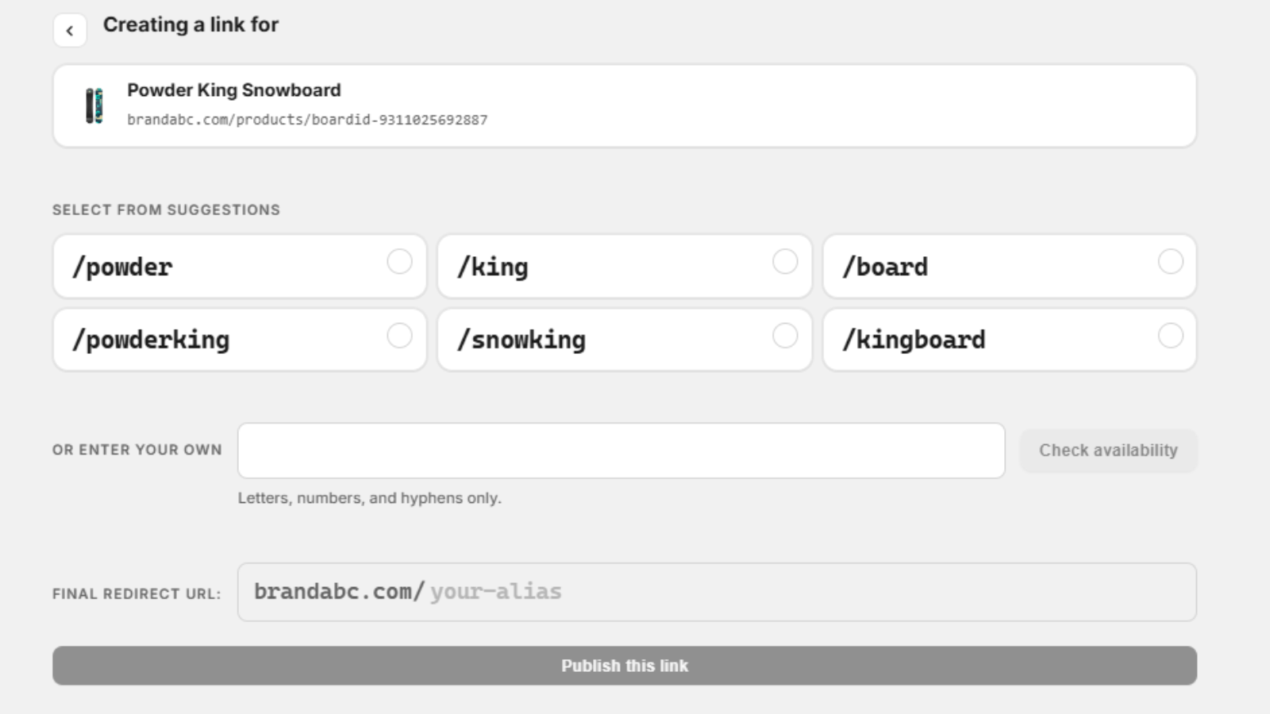
Task: Click the 'Letters, numbers, and hyphens only' hint
Action: pyautogui.click(x=370, y=498)
